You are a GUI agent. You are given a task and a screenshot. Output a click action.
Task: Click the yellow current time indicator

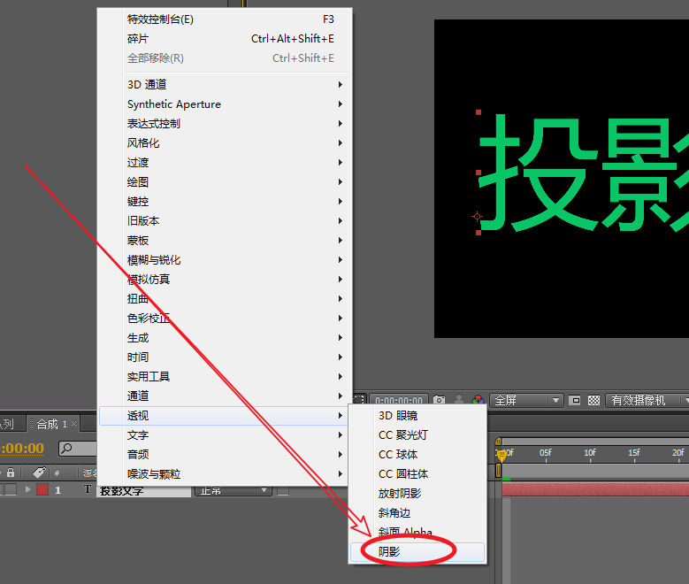501,455
